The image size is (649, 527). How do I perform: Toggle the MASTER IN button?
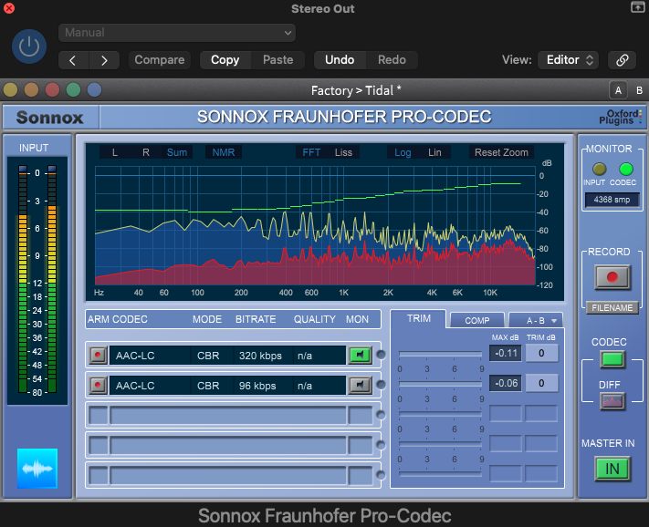tap(612, 469)
